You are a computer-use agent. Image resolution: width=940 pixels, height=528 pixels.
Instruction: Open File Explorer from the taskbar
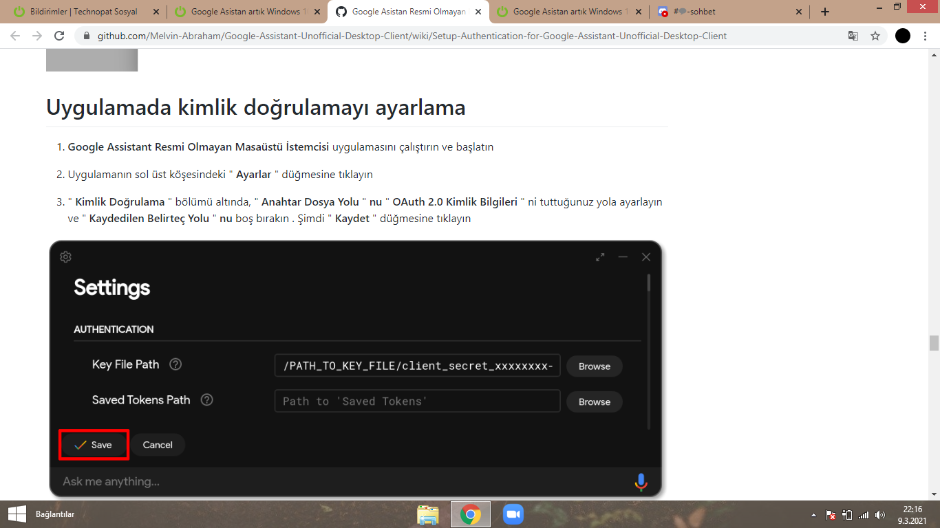pyautogui.click(x=428, y=514)
